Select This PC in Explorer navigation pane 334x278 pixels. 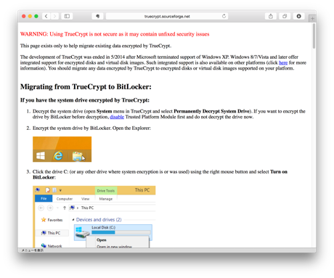click(51, 233)
